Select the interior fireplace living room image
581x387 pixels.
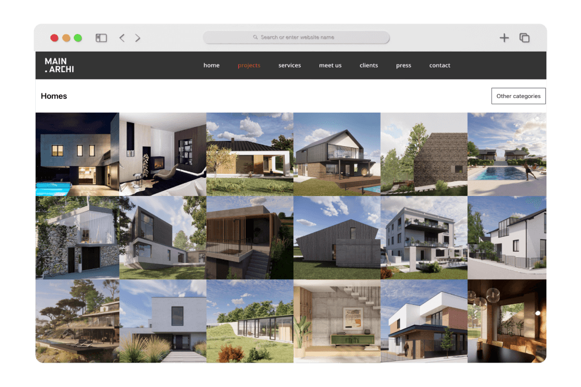pyautogui.click(x=163, y=154)
